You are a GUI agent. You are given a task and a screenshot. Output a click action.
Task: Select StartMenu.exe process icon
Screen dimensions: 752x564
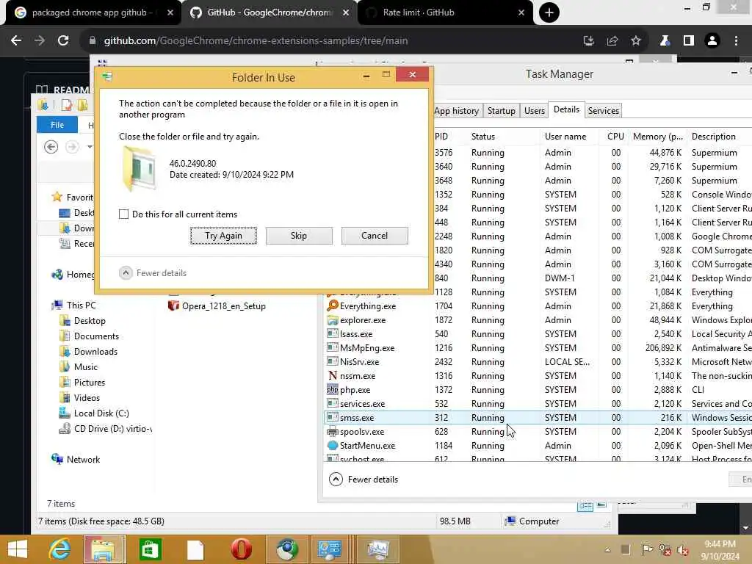(x=333, y=446)
